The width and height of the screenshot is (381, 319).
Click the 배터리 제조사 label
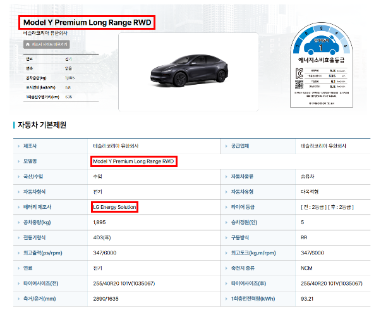(x=37, y=207)
